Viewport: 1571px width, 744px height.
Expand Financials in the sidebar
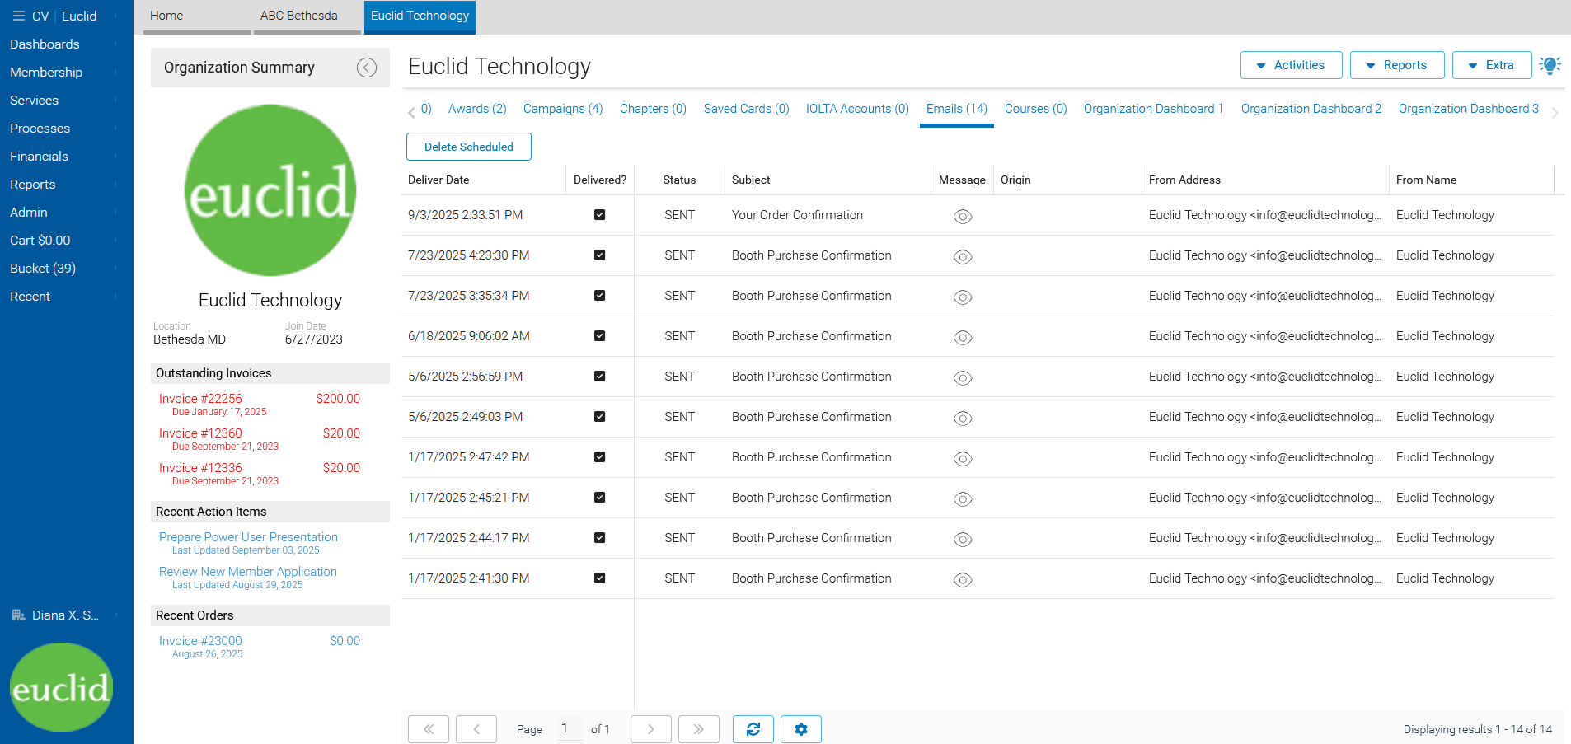(x=66, y=157)
